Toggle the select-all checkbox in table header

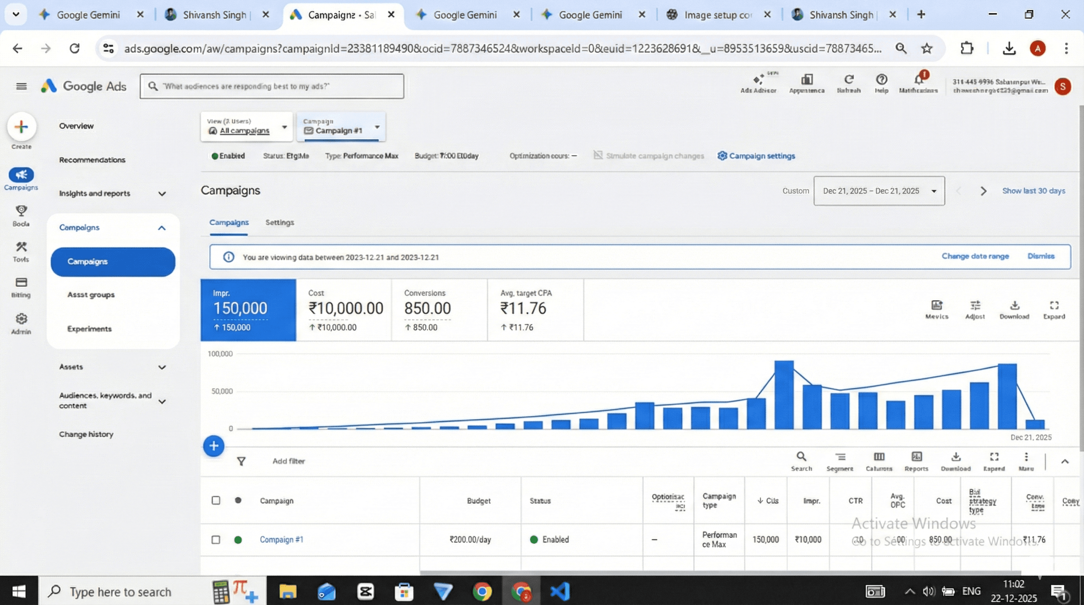[216, 500]
